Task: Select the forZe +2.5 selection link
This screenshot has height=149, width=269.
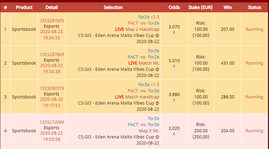Action: point(149,17)
